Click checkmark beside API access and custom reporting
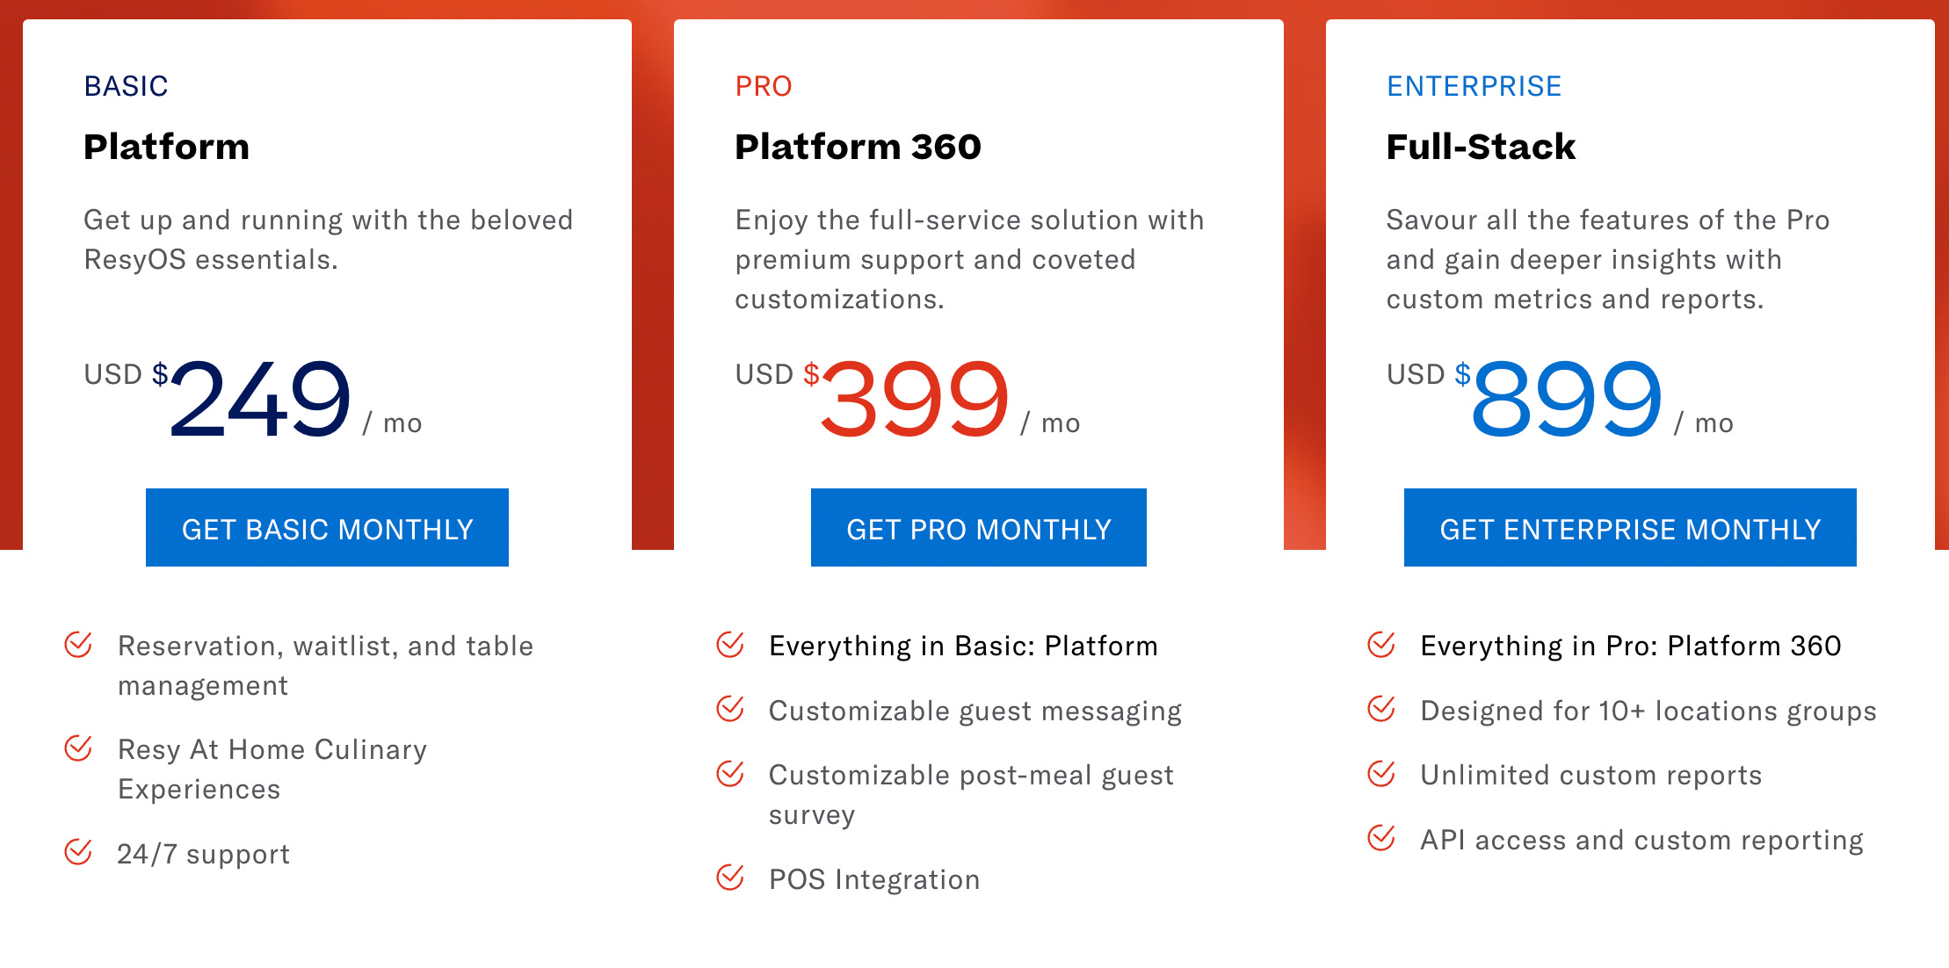This screenshot has height=968, width=1949. (x=1381, y=838)
